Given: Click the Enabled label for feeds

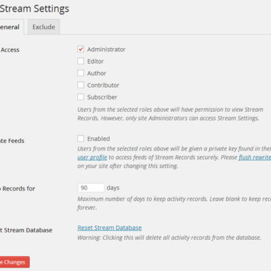Looking at the screenshot, I should tap(98, 139).
